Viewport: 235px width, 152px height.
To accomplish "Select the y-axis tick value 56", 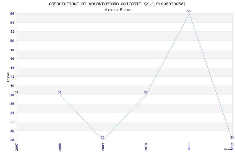I will [12, 14].
